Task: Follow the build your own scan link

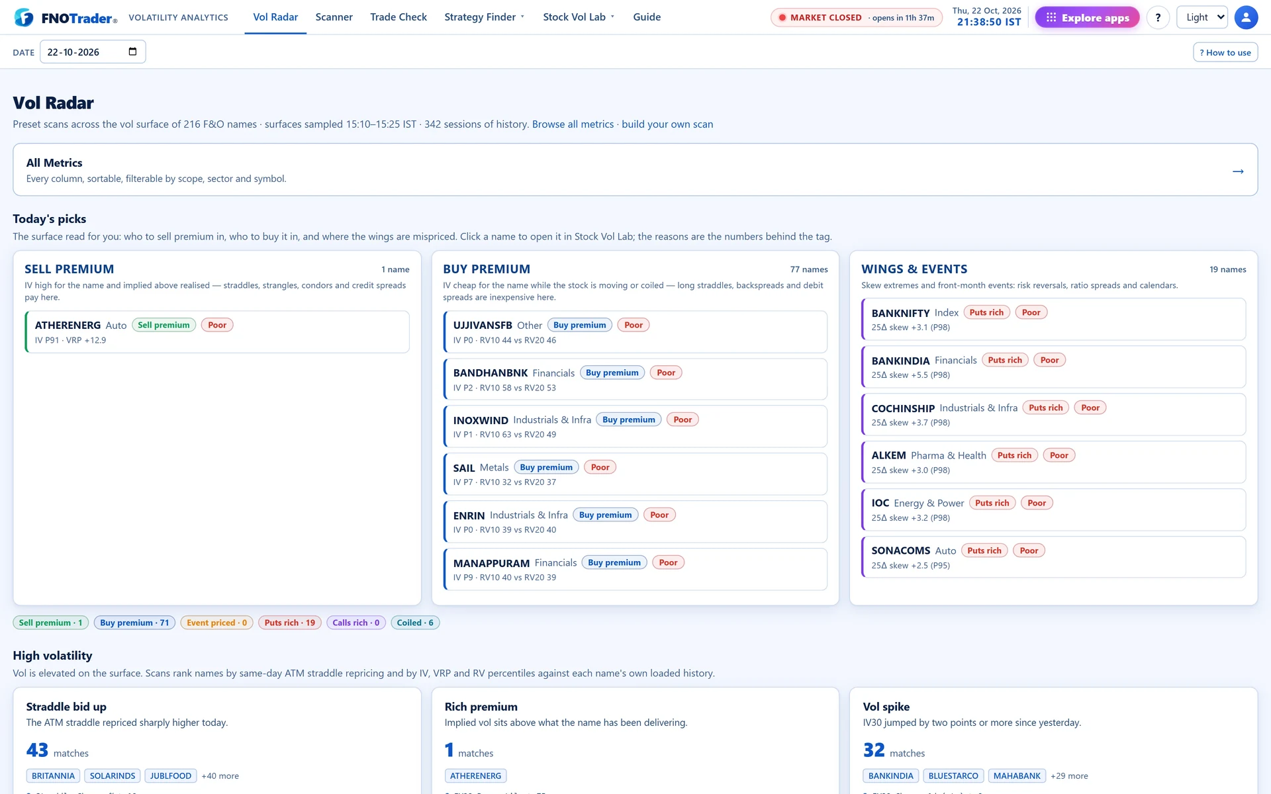Action: 667,124
